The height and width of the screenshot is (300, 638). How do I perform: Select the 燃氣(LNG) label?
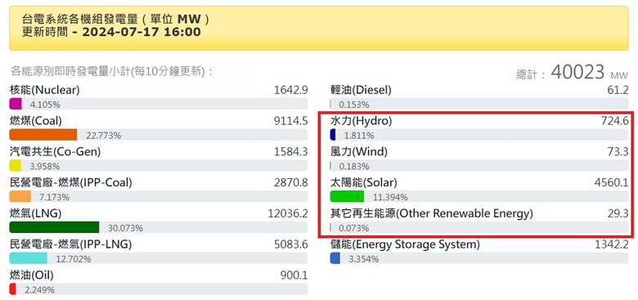pyautogui.click(x=35, y=213)
